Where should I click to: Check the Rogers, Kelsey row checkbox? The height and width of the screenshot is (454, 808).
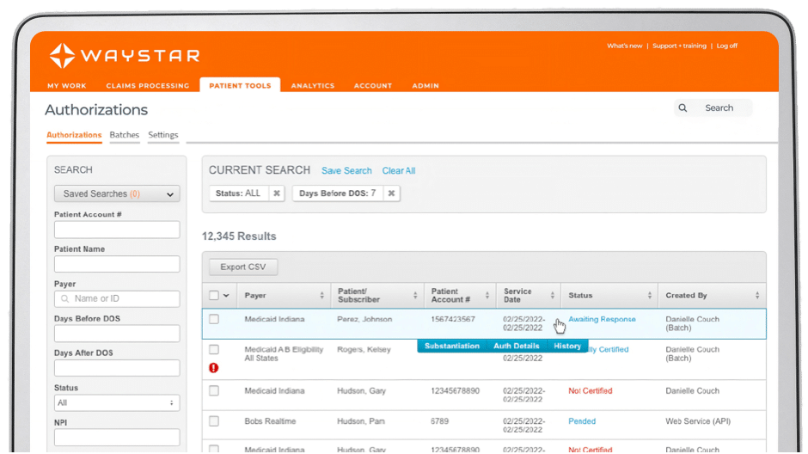coord(214,350)
